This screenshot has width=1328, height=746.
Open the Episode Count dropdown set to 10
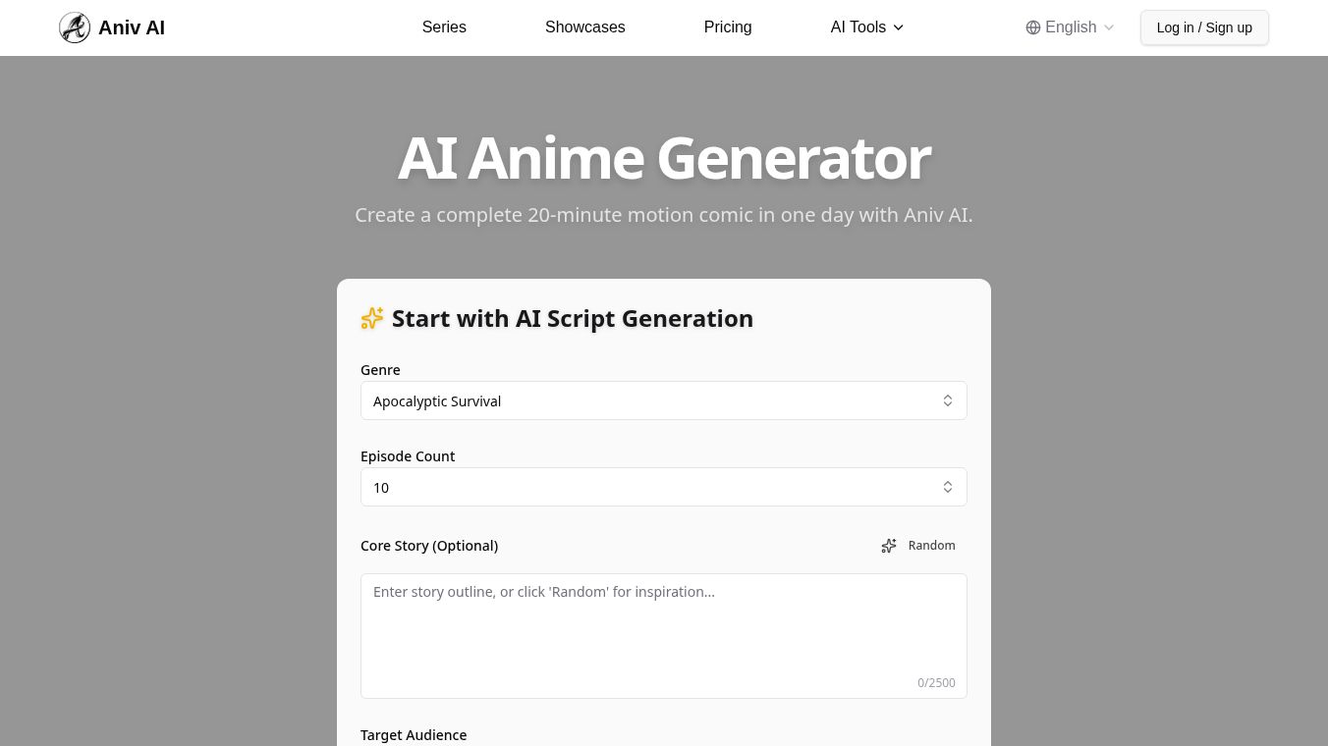pos(664,487)
